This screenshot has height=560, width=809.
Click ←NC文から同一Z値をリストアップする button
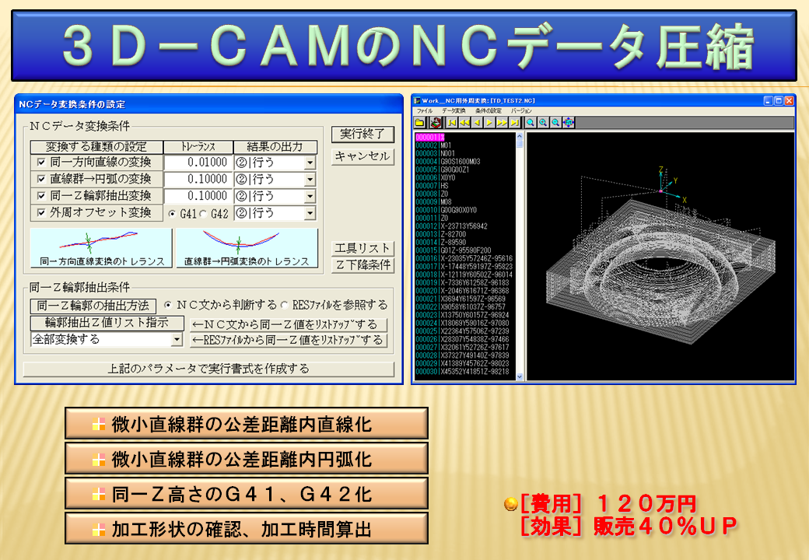tap(289, 325)
